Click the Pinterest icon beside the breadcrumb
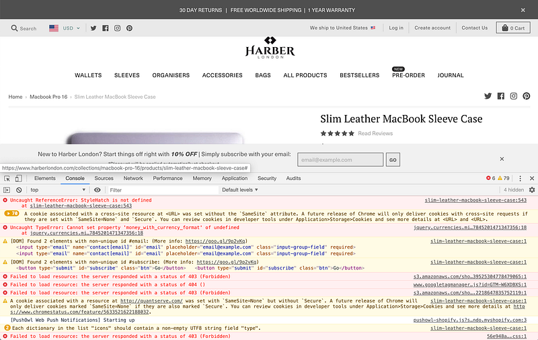This screenshot has height=340, width=538. 527,96
